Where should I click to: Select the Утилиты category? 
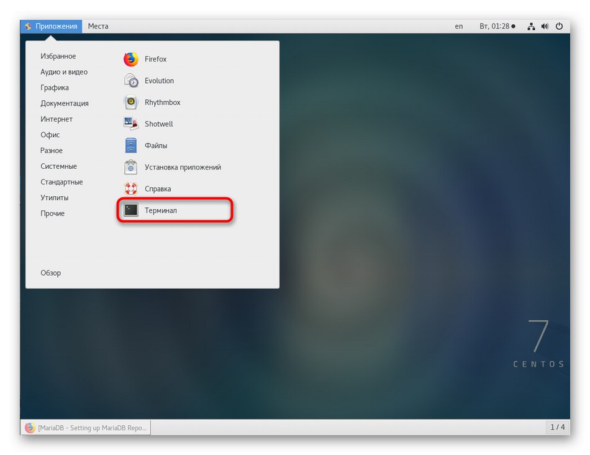[x=55, y=198]
